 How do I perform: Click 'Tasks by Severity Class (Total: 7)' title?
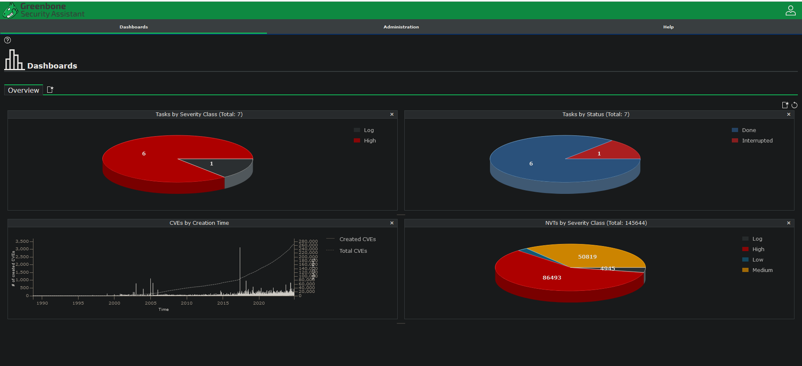pos(199,114)
